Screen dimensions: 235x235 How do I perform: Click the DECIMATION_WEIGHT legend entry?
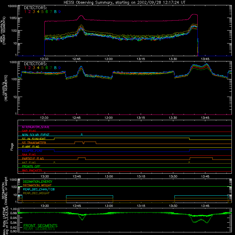click(x=37, y=185)
